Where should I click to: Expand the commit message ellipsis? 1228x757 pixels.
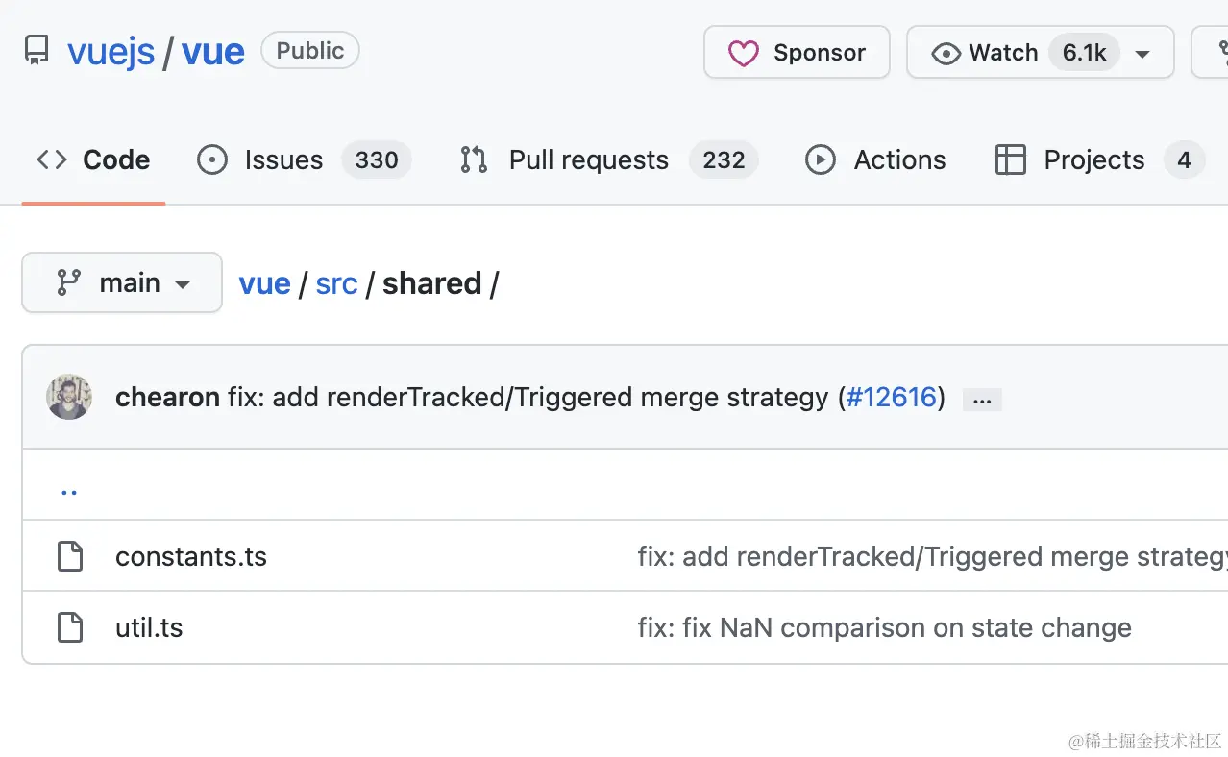[982, 400]
